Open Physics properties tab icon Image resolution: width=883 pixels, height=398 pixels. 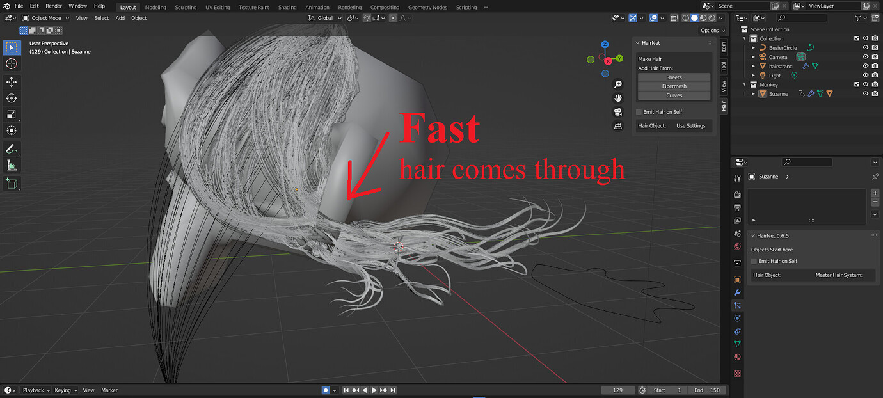point(737,318)
